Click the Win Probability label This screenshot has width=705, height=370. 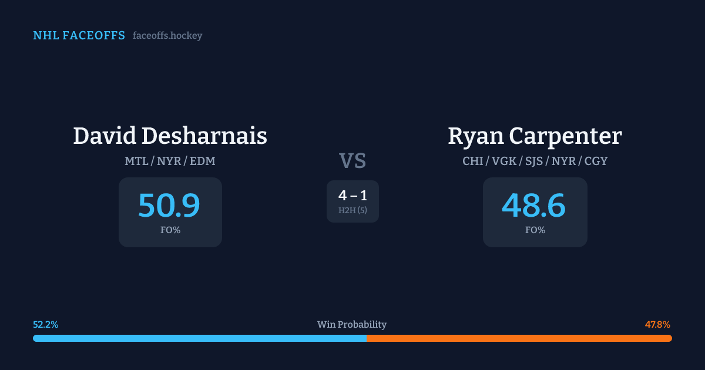352,325
